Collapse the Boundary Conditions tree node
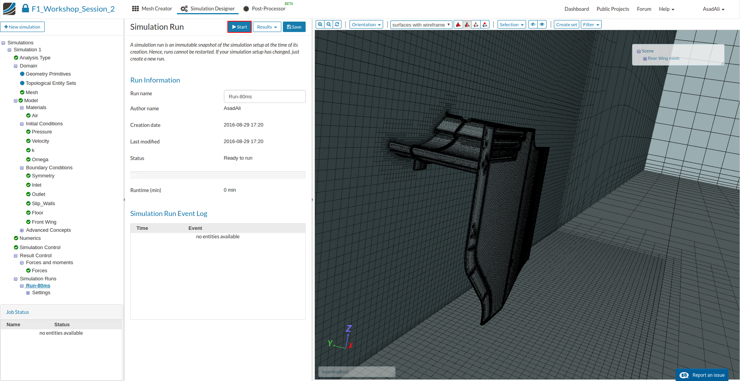 (x=22, y=168)
